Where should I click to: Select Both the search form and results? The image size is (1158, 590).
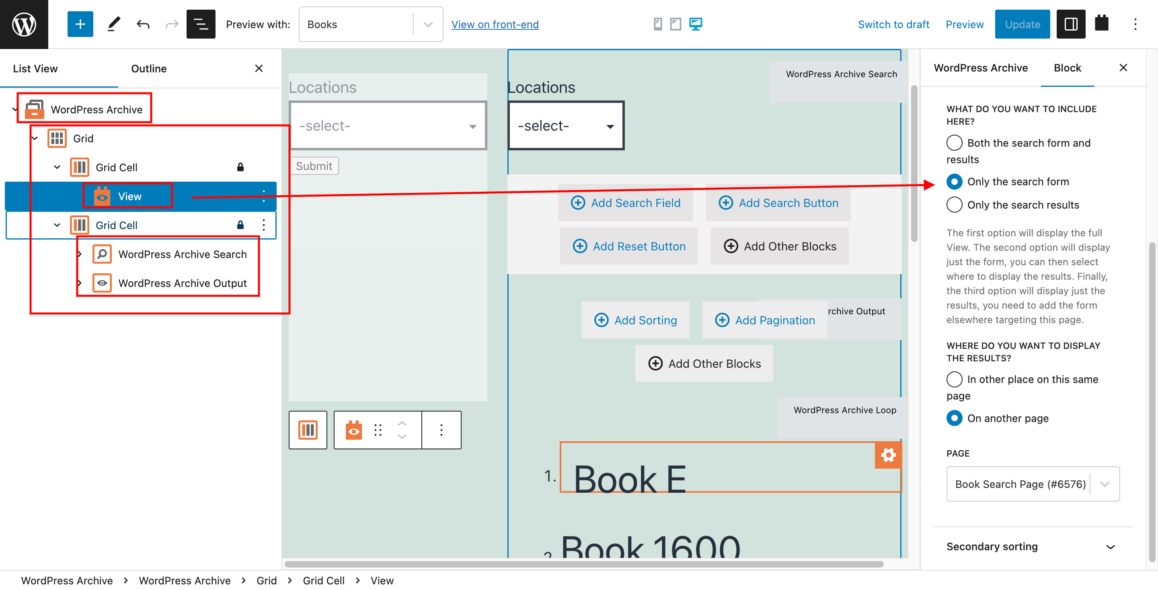955,143
